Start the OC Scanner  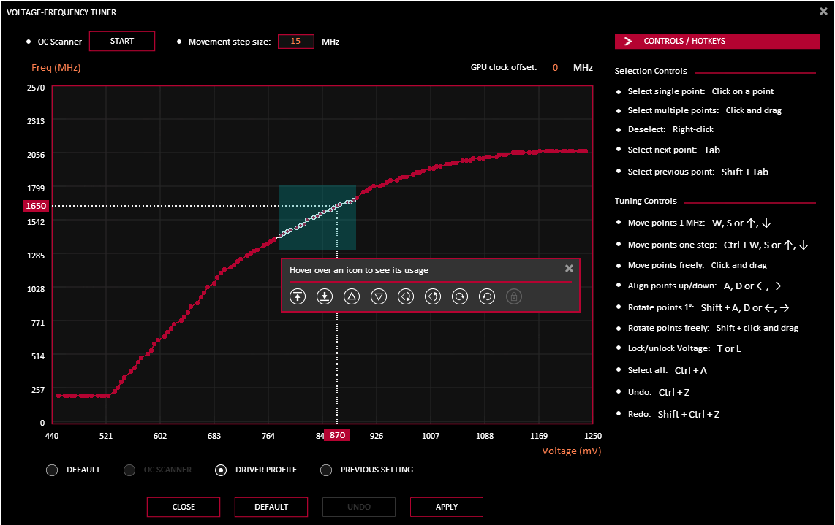[x=122, y=42]
